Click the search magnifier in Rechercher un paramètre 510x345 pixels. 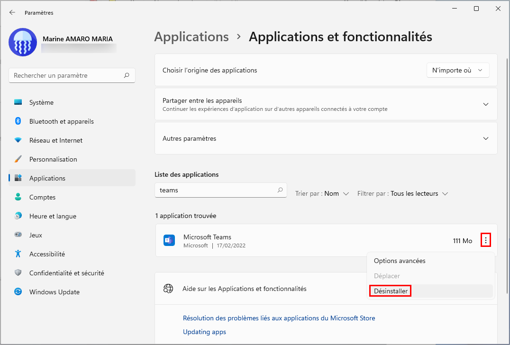(x=127, y=75)
